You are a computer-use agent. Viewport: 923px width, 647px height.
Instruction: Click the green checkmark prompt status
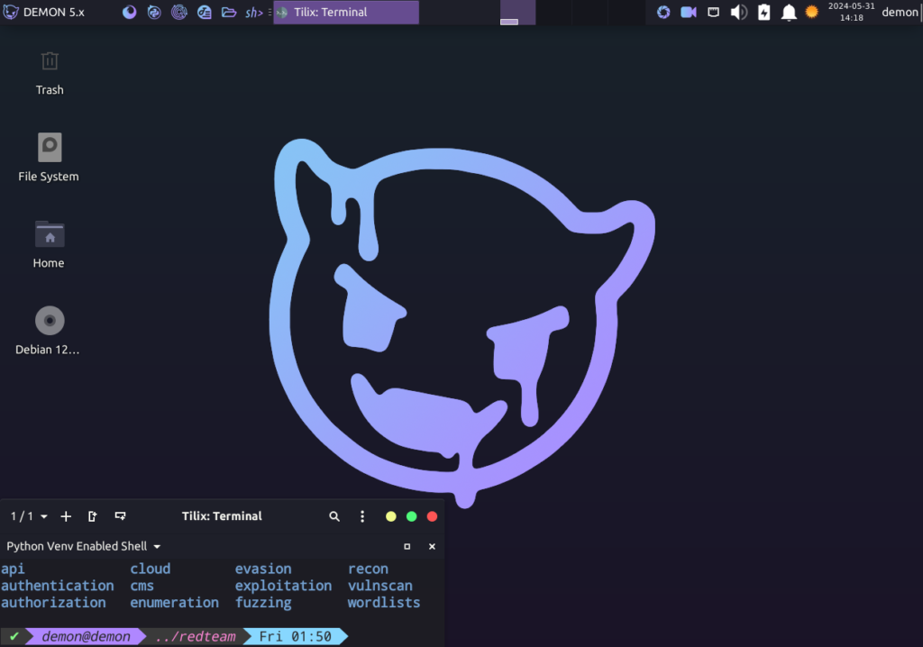(14, 636)
